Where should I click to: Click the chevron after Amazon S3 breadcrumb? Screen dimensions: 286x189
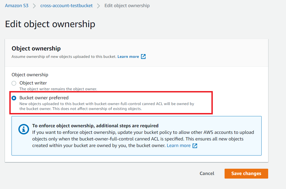coord(34,6)
